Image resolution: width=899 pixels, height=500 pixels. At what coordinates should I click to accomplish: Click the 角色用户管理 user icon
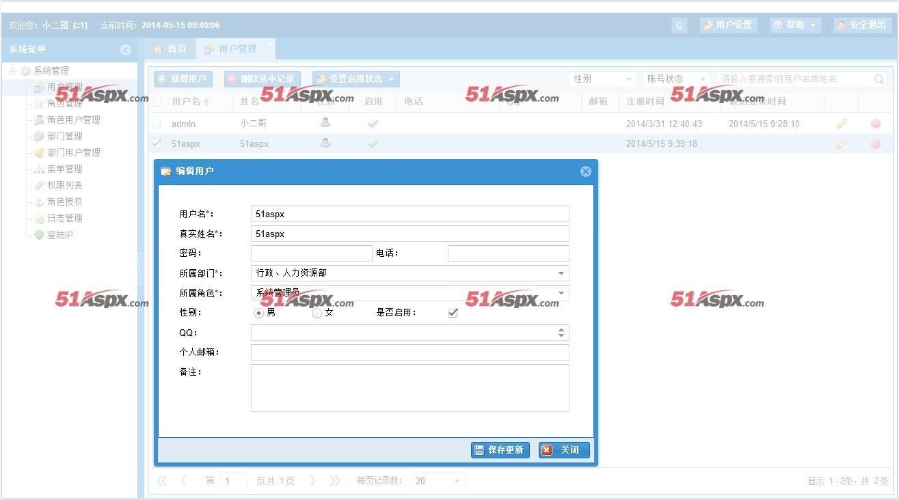[x=39, y=120]
